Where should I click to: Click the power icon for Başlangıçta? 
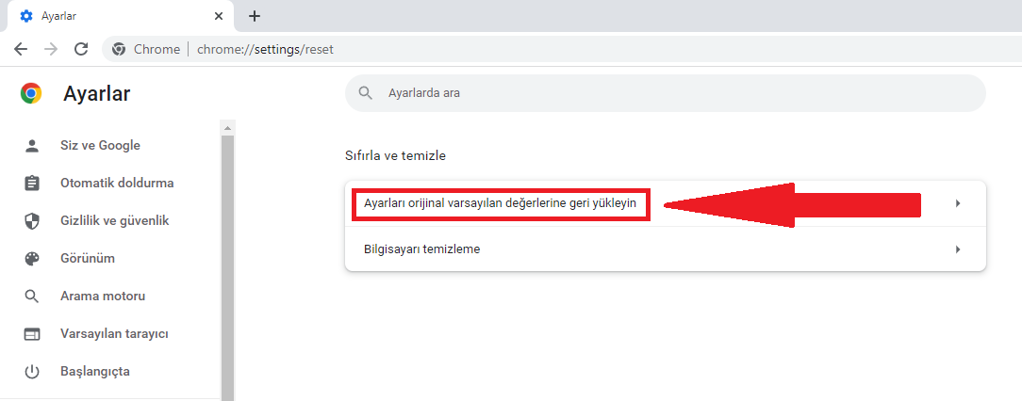coord(32,373)
